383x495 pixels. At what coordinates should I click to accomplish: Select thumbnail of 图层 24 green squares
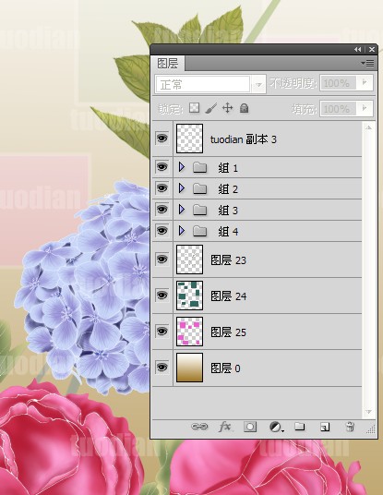(189, 296)
